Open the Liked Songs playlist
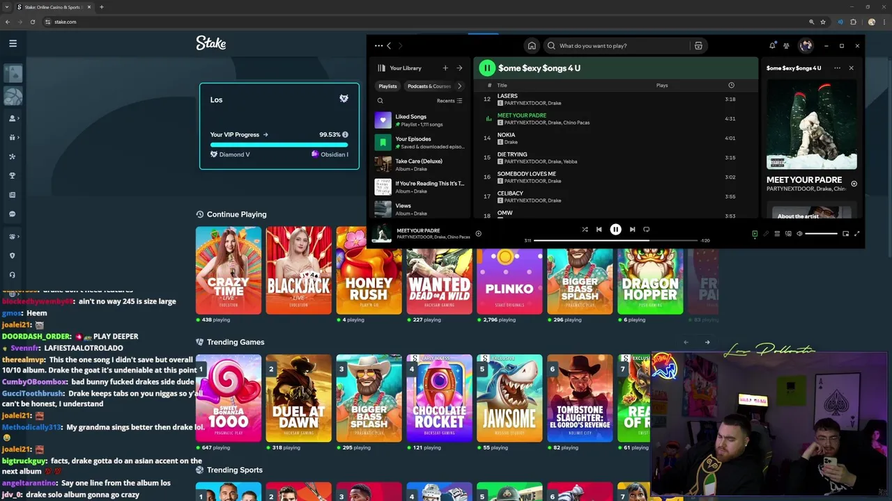 point(420,120)
